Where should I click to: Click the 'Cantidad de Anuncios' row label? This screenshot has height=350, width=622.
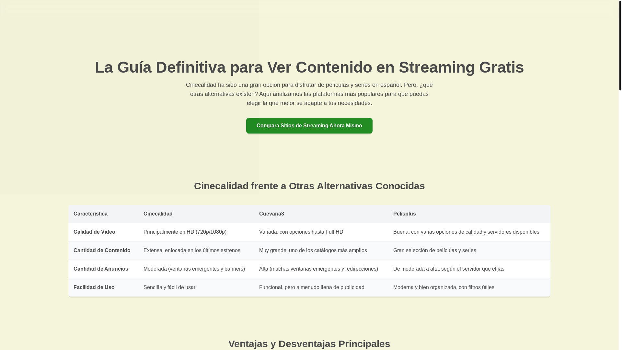tap(103, 269)
